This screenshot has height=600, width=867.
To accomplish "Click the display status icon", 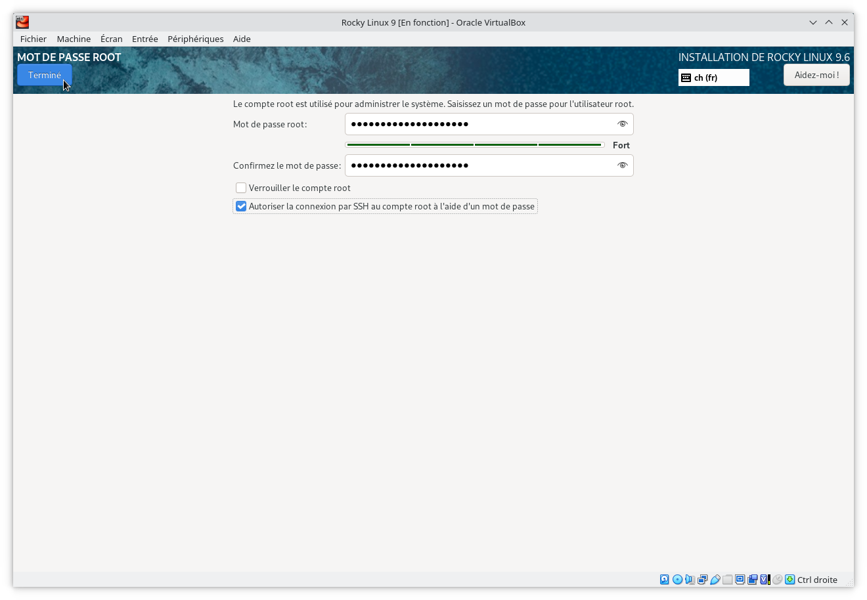I will pyautogui.click(x=740, y=580).
